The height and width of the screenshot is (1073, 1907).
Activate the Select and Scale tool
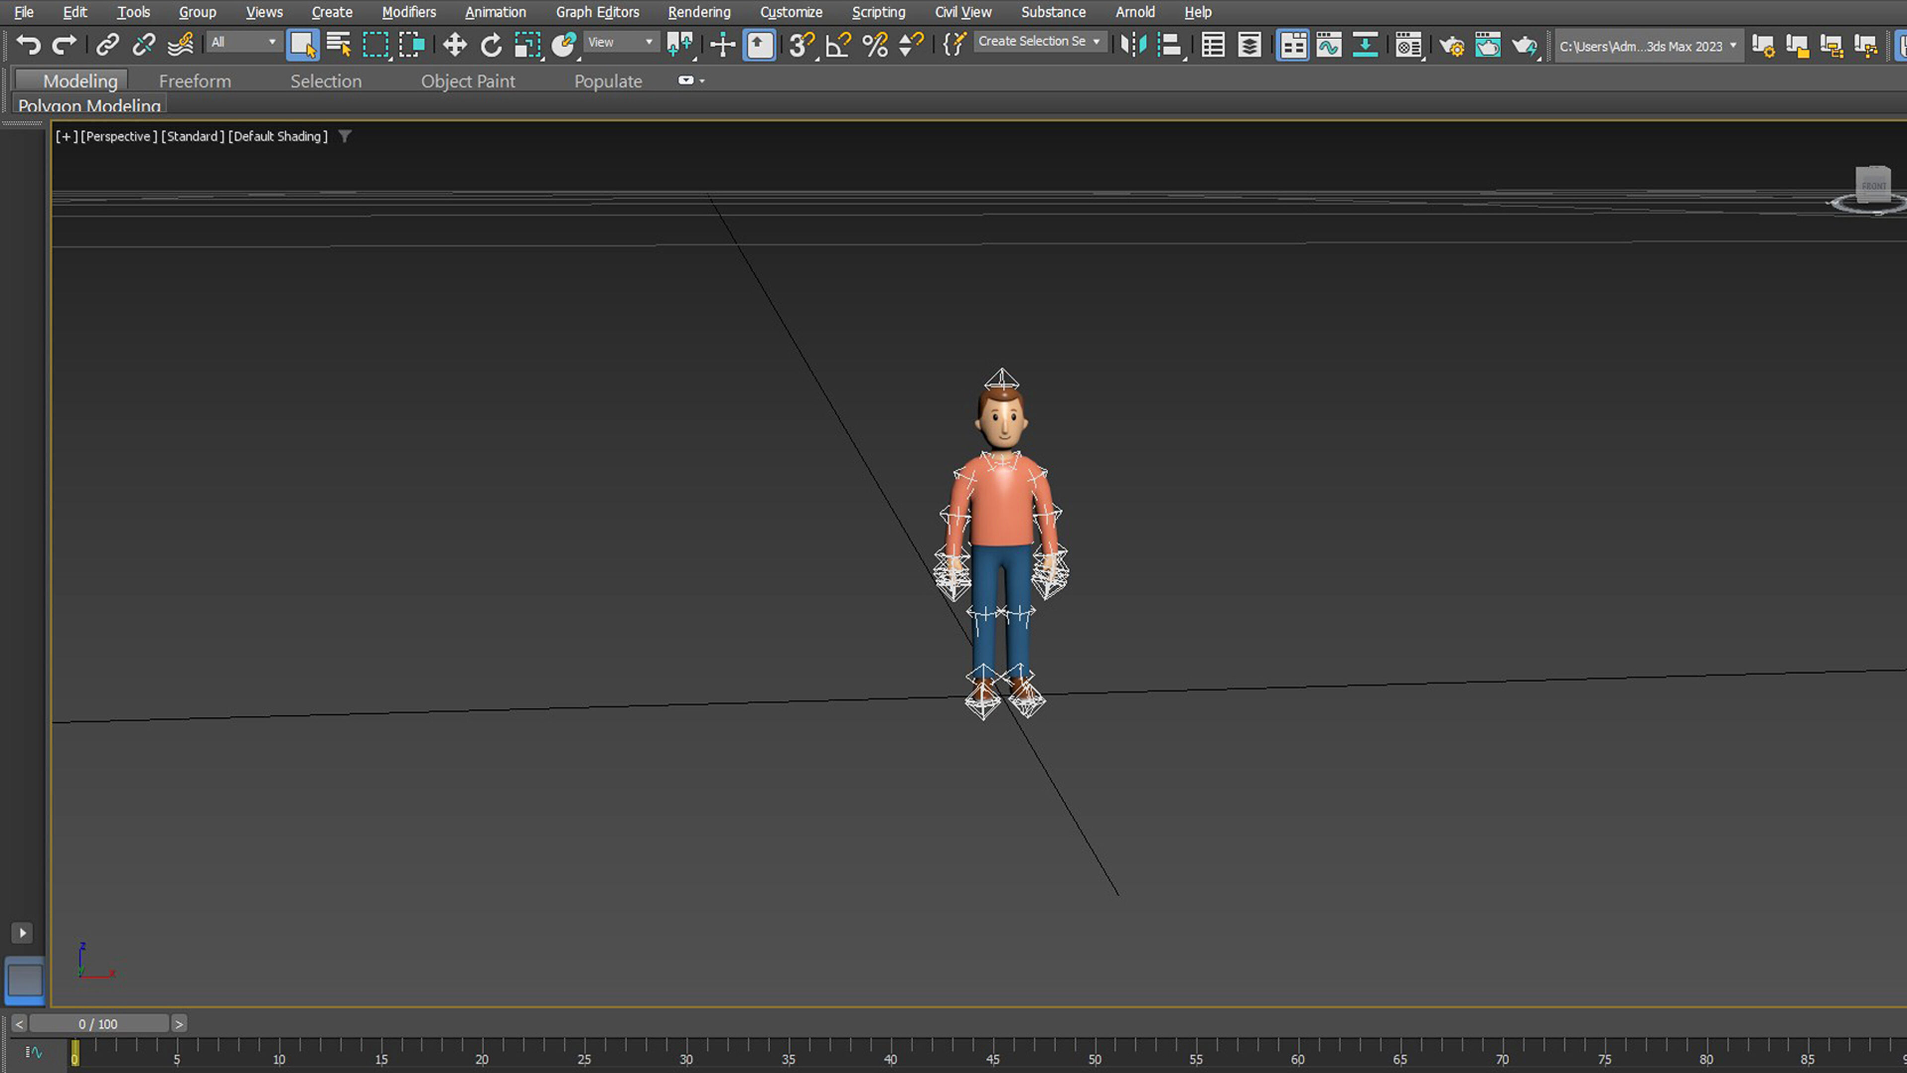528,45
